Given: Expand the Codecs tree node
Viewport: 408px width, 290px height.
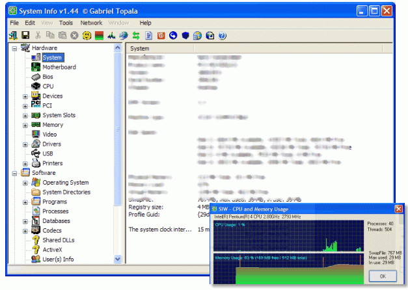Looking at the screenshot, I should coord(25,231).
